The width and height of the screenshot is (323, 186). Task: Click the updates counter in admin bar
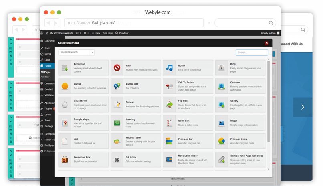tap(78, 33)
